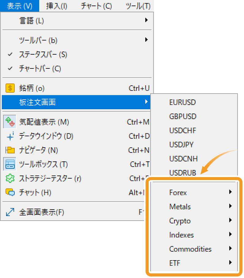The height and width of the screenshot is (278, 244).
Task: Expand the Metals category arrow
Action: coord(230,206)
